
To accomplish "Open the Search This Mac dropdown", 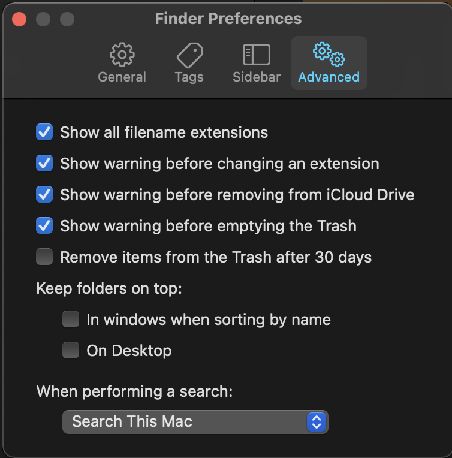I will [x=195, y=422].
